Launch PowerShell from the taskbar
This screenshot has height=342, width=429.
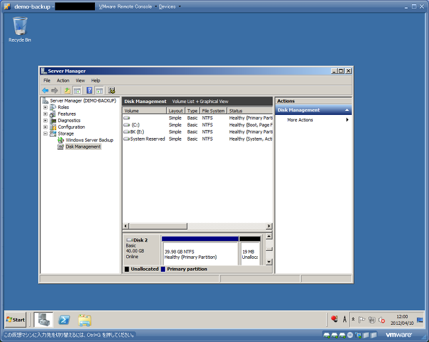point(64,320)
